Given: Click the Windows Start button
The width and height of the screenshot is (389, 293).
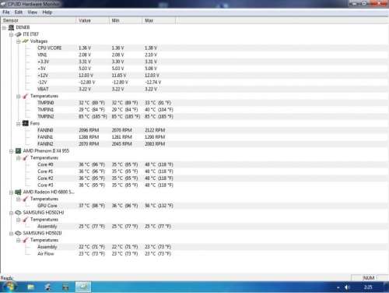Looking at the screenshot, I should (x=9, y=287).
